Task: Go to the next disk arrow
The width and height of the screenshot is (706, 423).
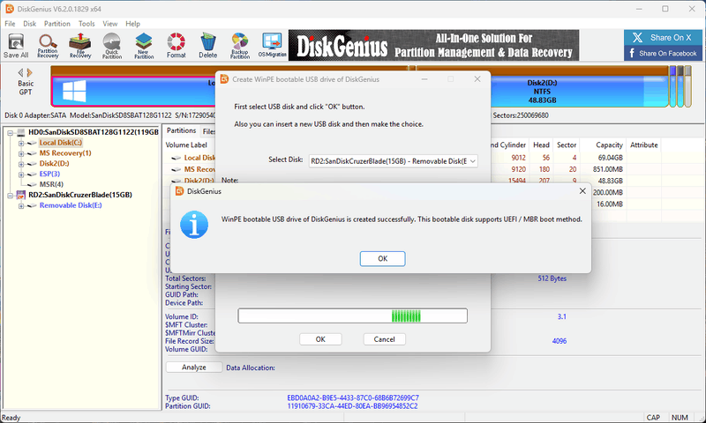Action: click(30, 72)
